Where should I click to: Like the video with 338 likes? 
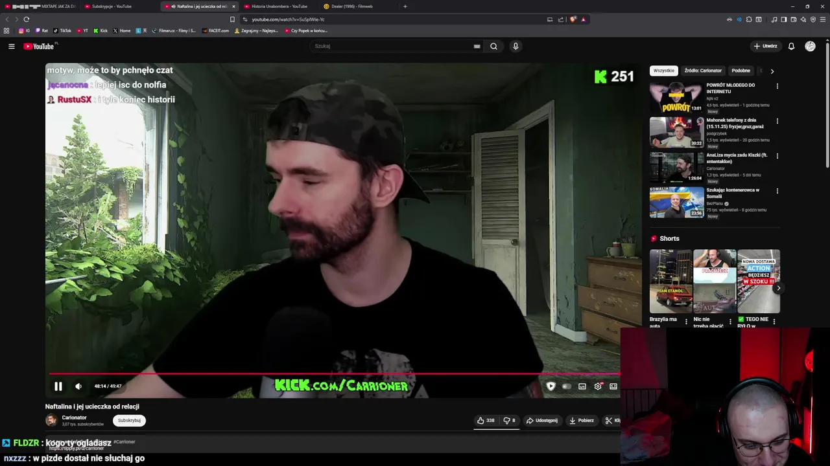[486, 421]
